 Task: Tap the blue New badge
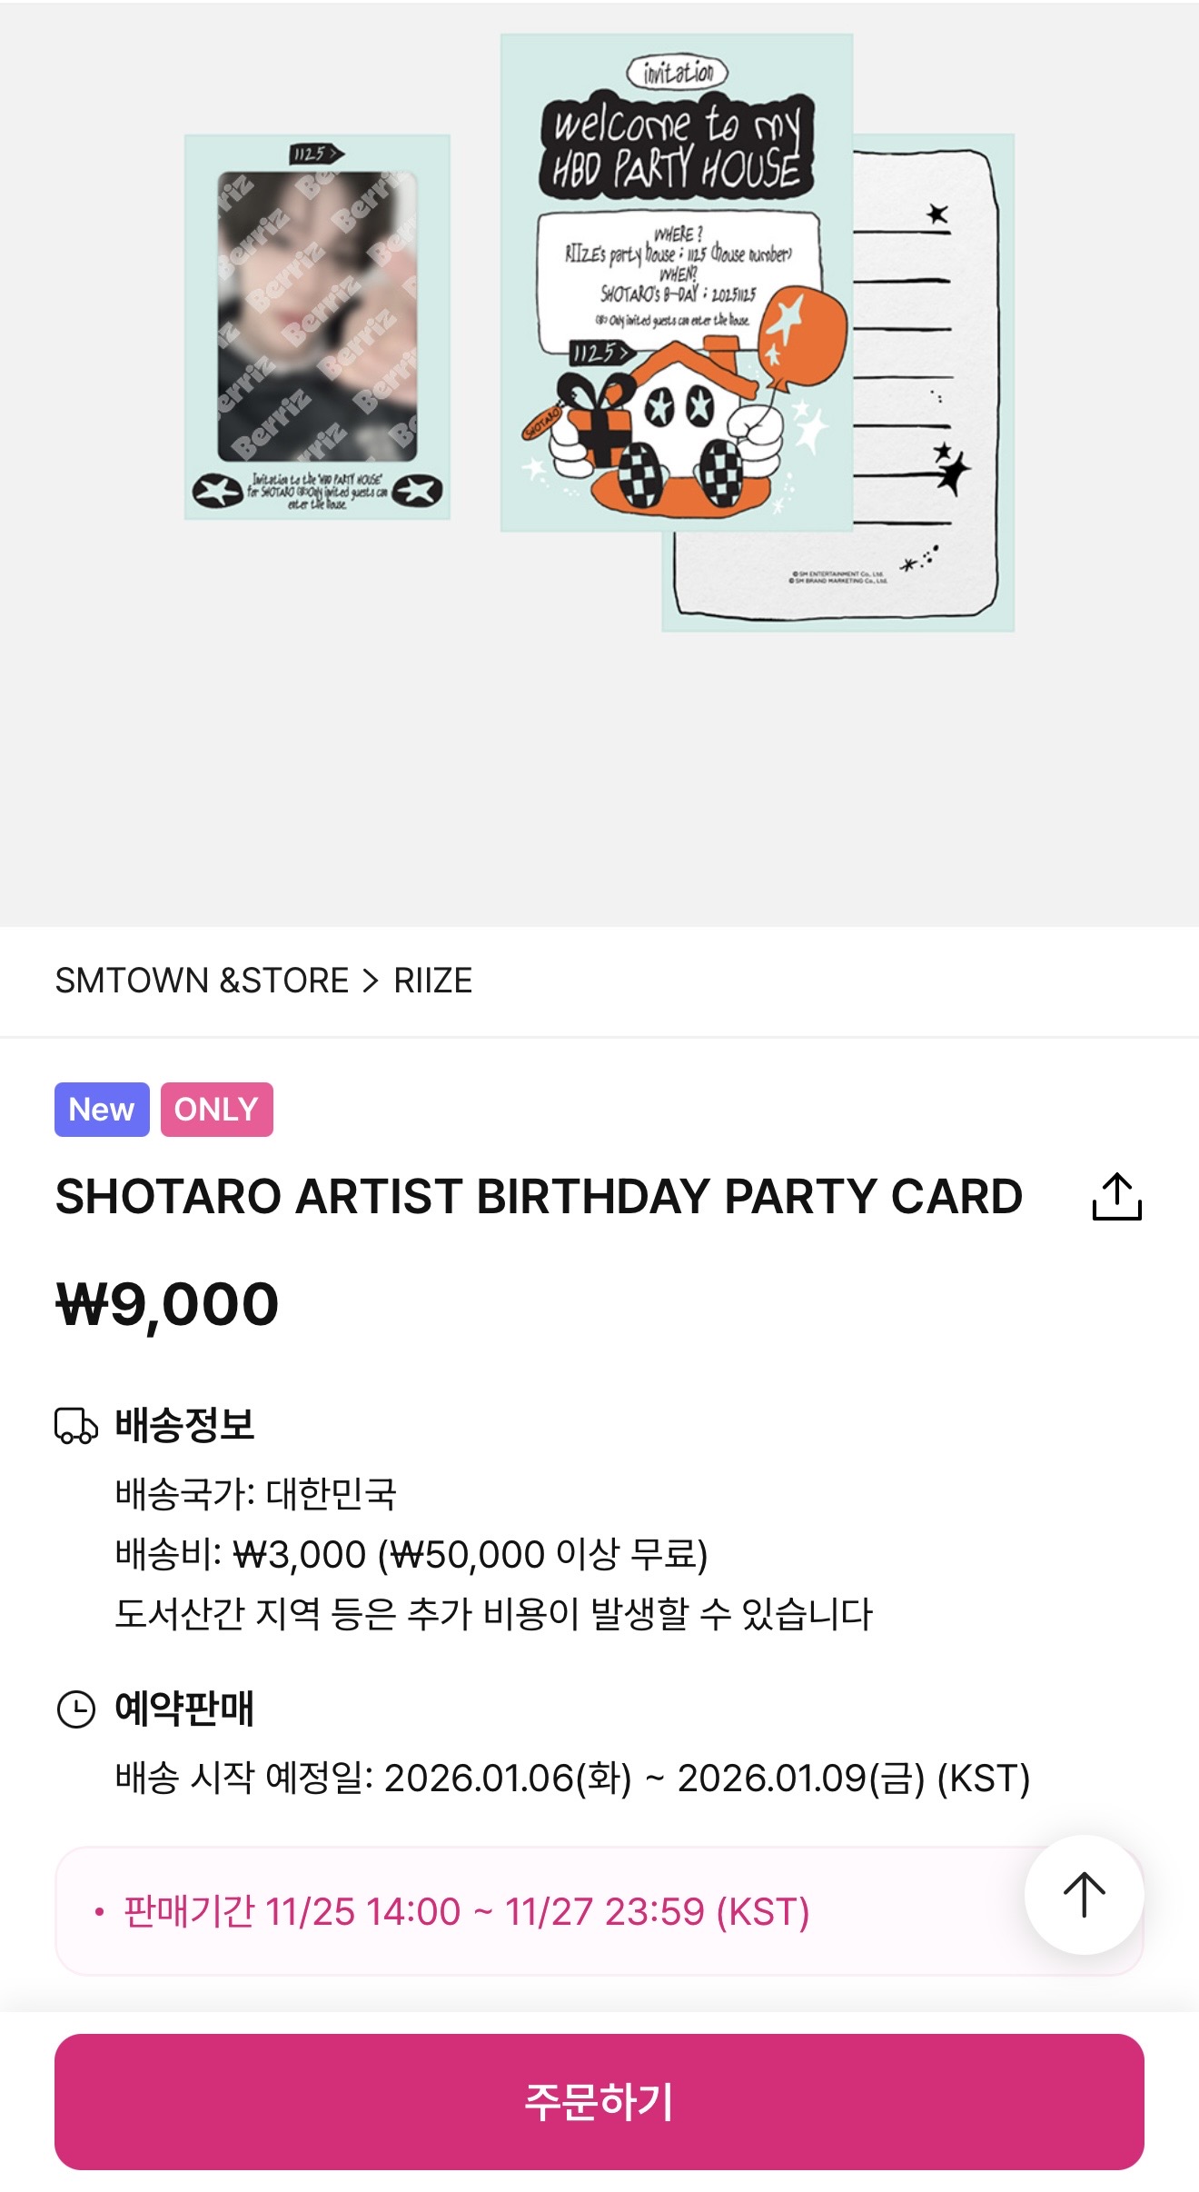point(102,1110)
